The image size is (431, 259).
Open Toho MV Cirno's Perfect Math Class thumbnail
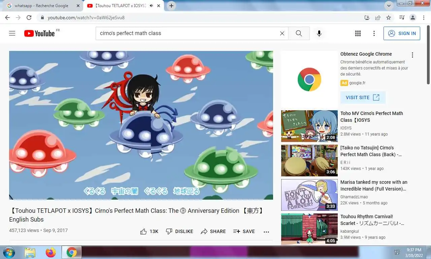(309, 126)
